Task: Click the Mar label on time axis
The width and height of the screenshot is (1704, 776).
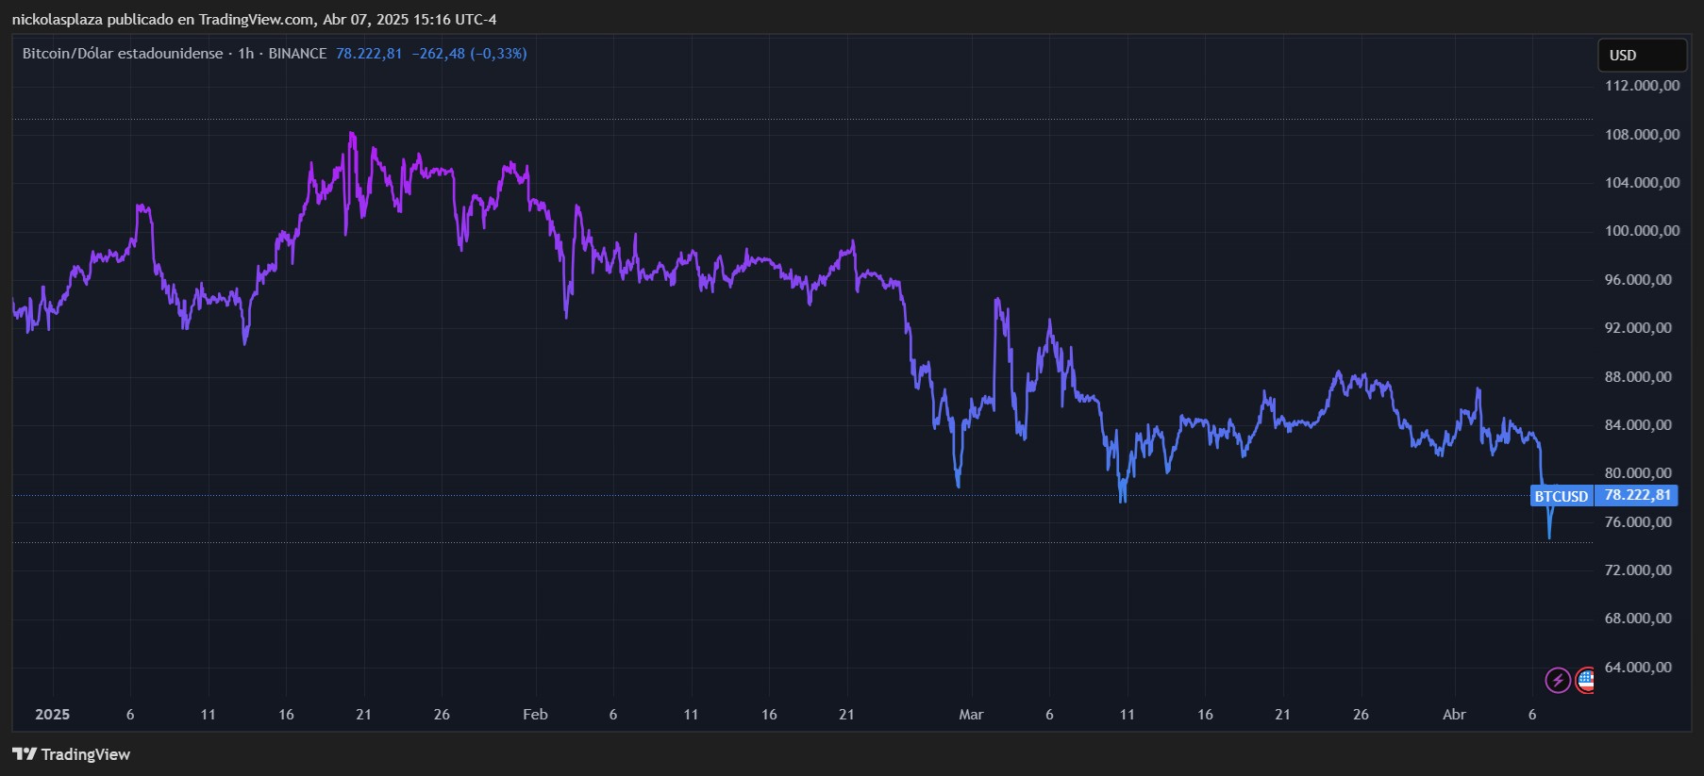Action: coord(971,715)
